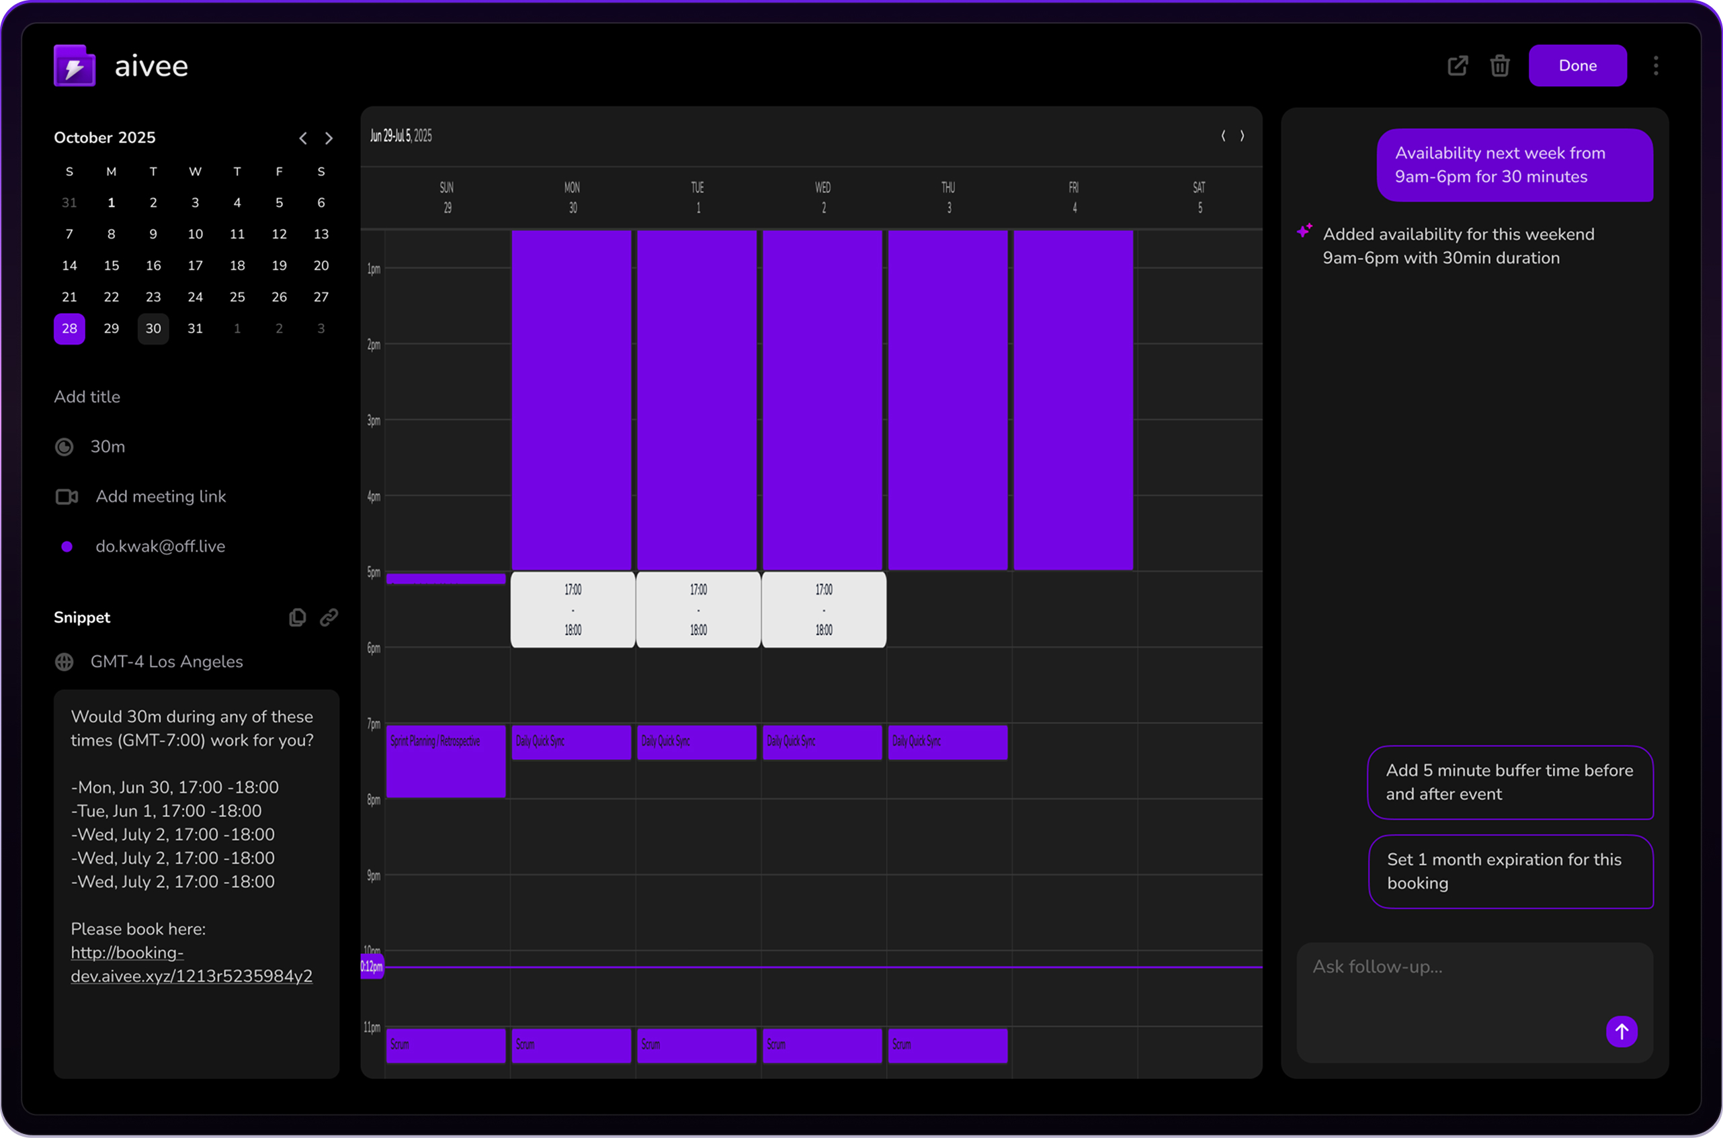Click the clock icon next to 30m
The image size is (1723, 1138).
65,446
